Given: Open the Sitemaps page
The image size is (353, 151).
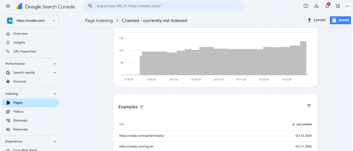Looking at the screenshot, I should click(20, 120).
